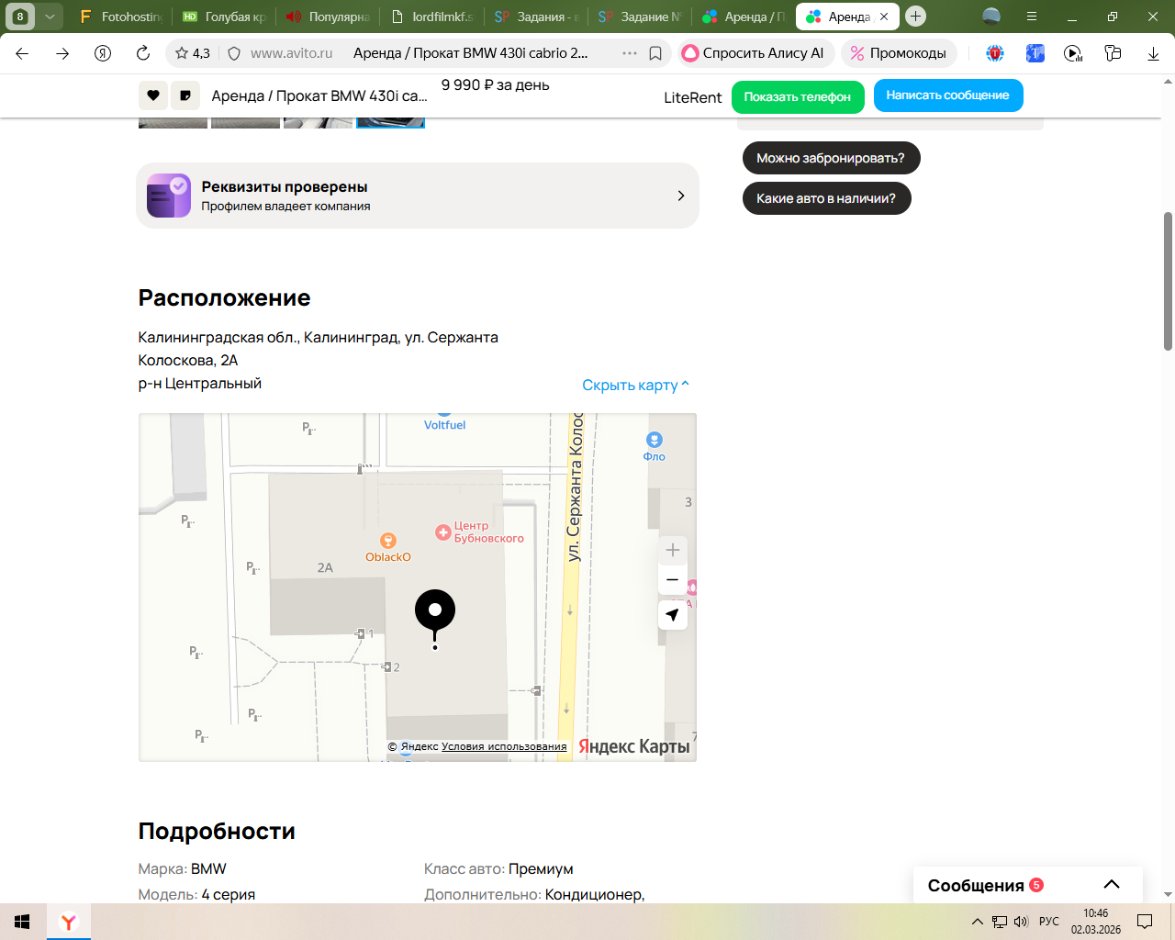Open the Промокоды button
This screenshot has height=940, width=1175.
[x=899, y=53]
